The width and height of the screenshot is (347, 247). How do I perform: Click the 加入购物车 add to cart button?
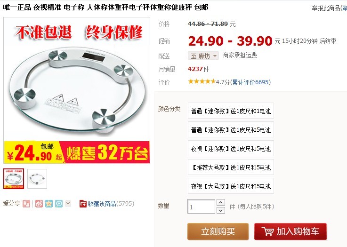(x=291, y=231)
